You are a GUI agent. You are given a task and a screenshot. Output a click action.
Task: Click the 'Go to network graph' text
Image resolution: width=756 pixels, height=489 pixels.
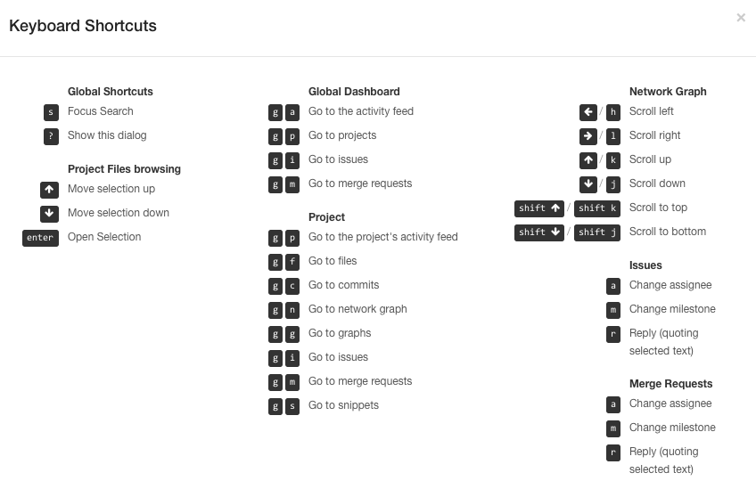pos(357,309)
